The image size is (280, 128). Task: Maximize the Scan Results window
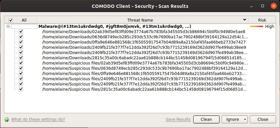[x=263, y=6]
